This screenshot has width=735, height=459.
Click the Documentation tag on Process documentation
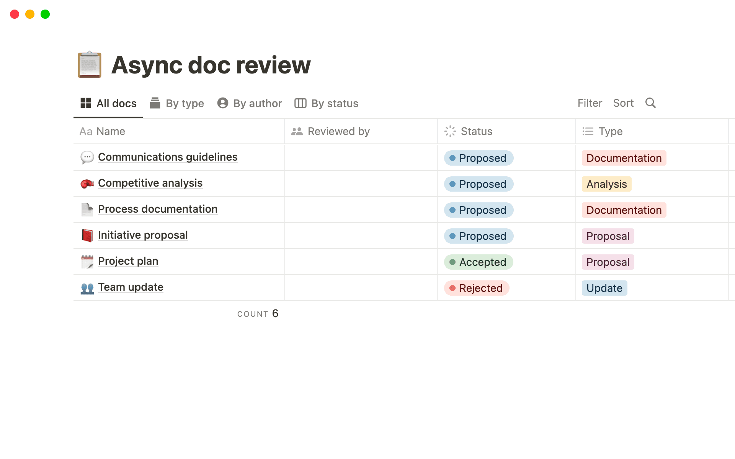click(x=623, y=210)
